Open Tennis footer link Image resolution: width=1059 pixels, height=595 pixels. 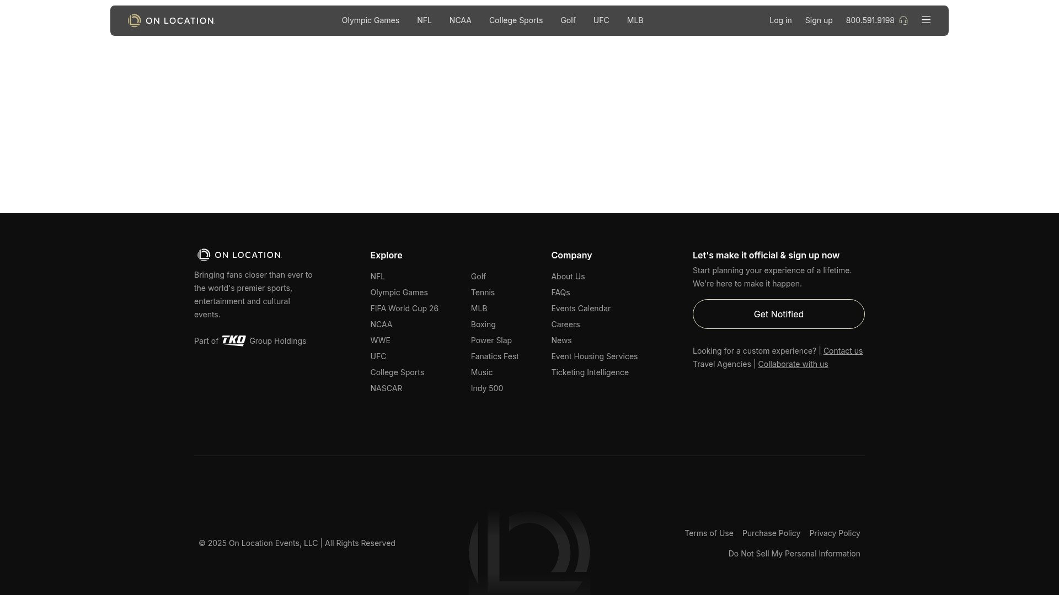pos(483,293)
